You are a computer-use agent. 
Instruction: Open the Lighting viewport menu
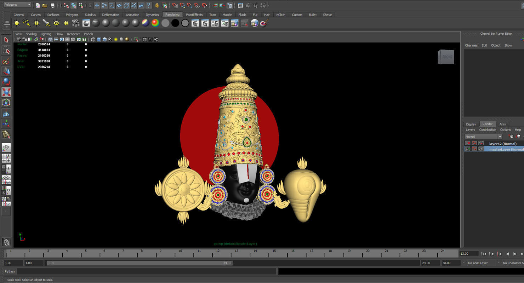(46, 34)
